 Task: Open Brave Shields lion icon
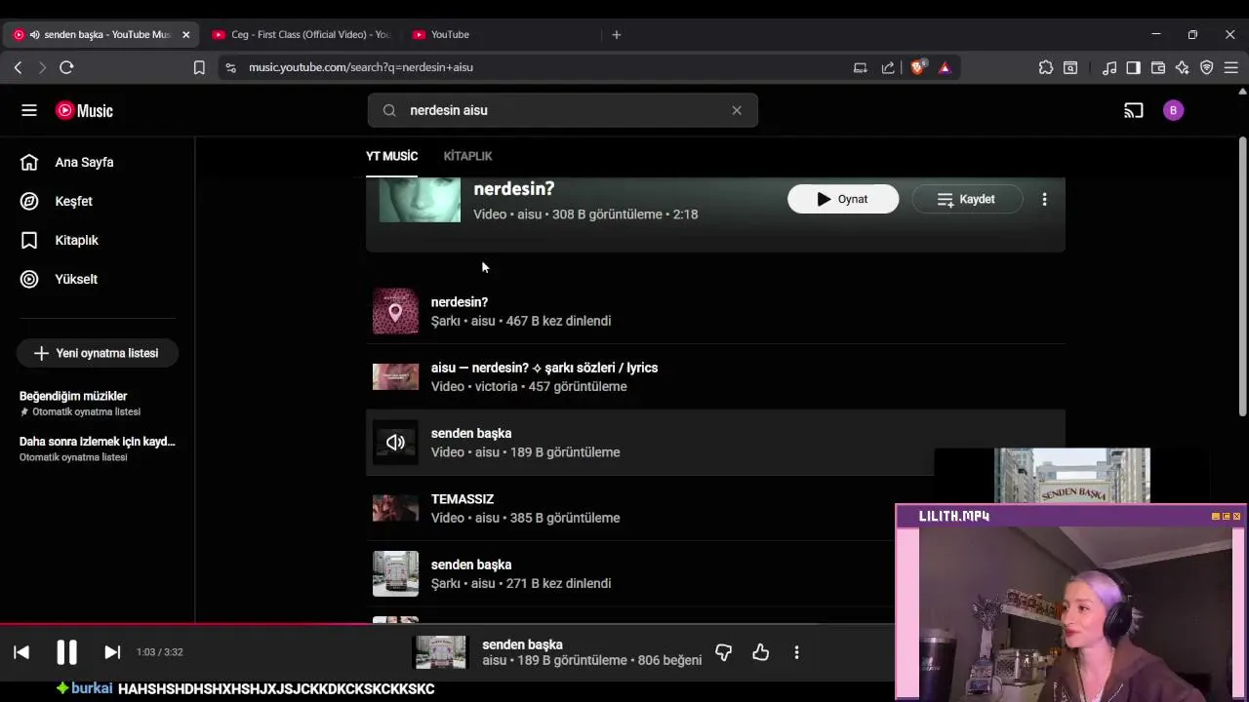point(917,67)
